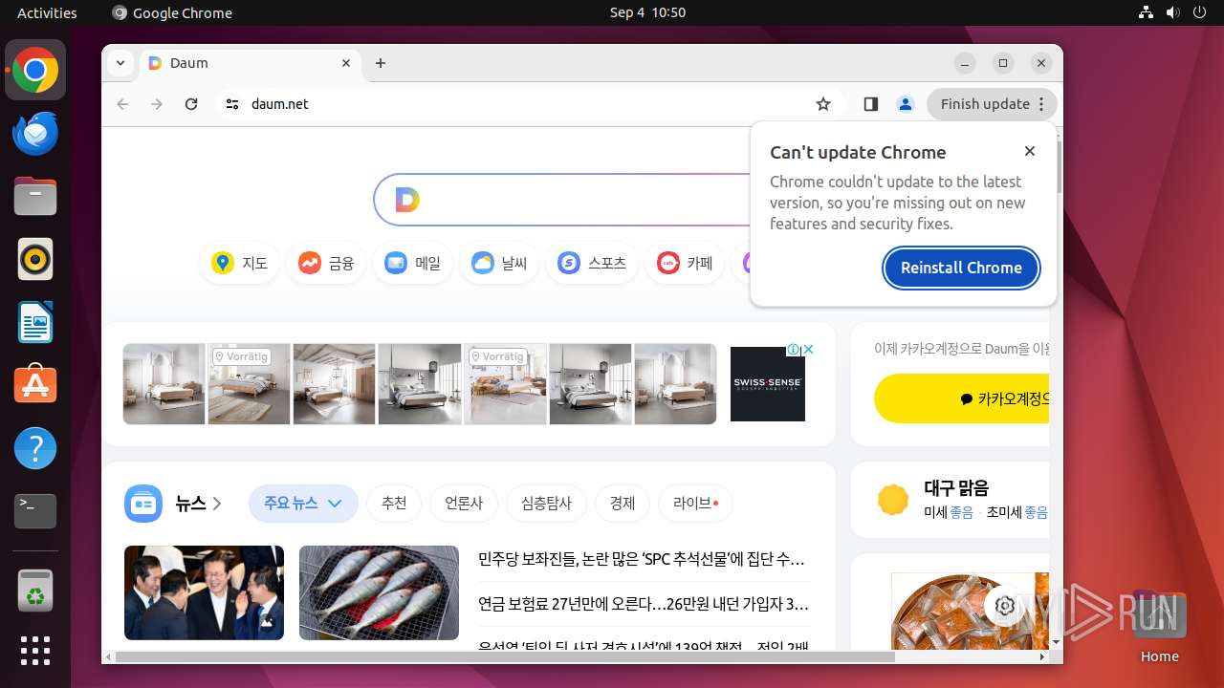1224x688 pixels.
Task: Select the 추천 news tab
Action: (394, 504)
